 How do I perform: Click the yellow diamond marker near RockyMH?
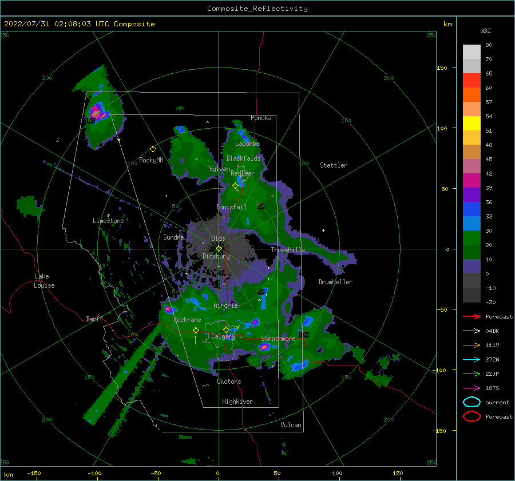pos(153,149)
